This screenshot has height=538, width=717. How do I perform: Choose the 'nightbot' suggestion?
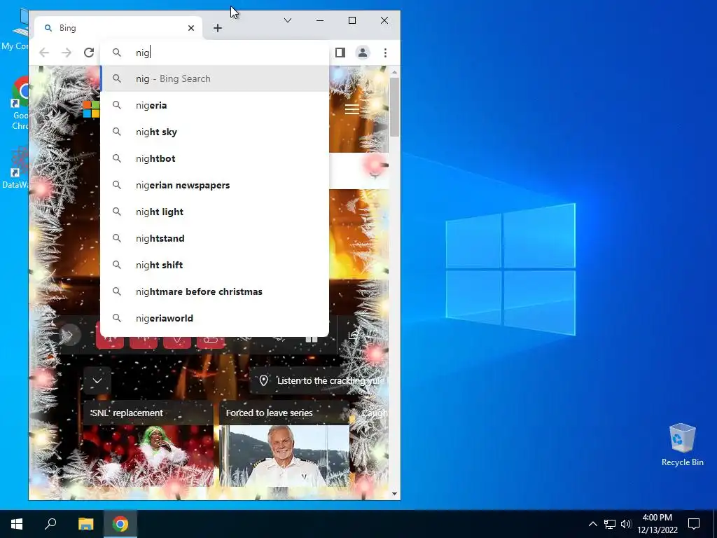point(215,158)
